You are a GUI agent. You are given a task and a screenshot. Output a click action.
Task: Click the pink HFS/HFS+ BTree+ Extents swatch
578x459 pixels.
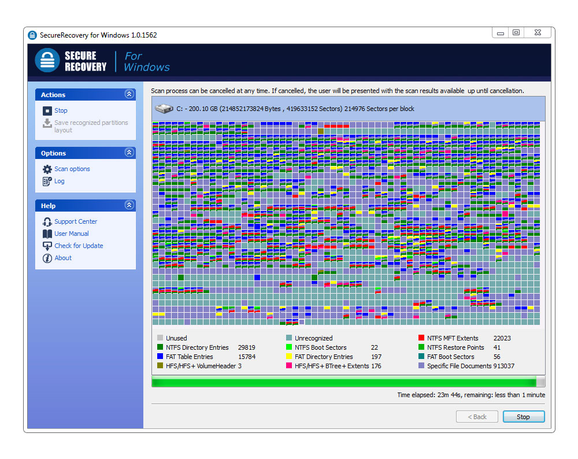click(x=289, y=366)
